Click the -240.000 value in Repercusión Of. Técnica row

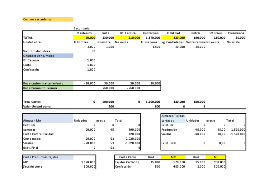click(x=134, y=88)
